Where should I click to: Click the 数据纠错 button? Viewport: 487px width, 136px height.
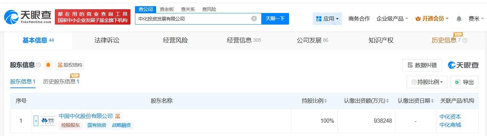tap(422, 65)
